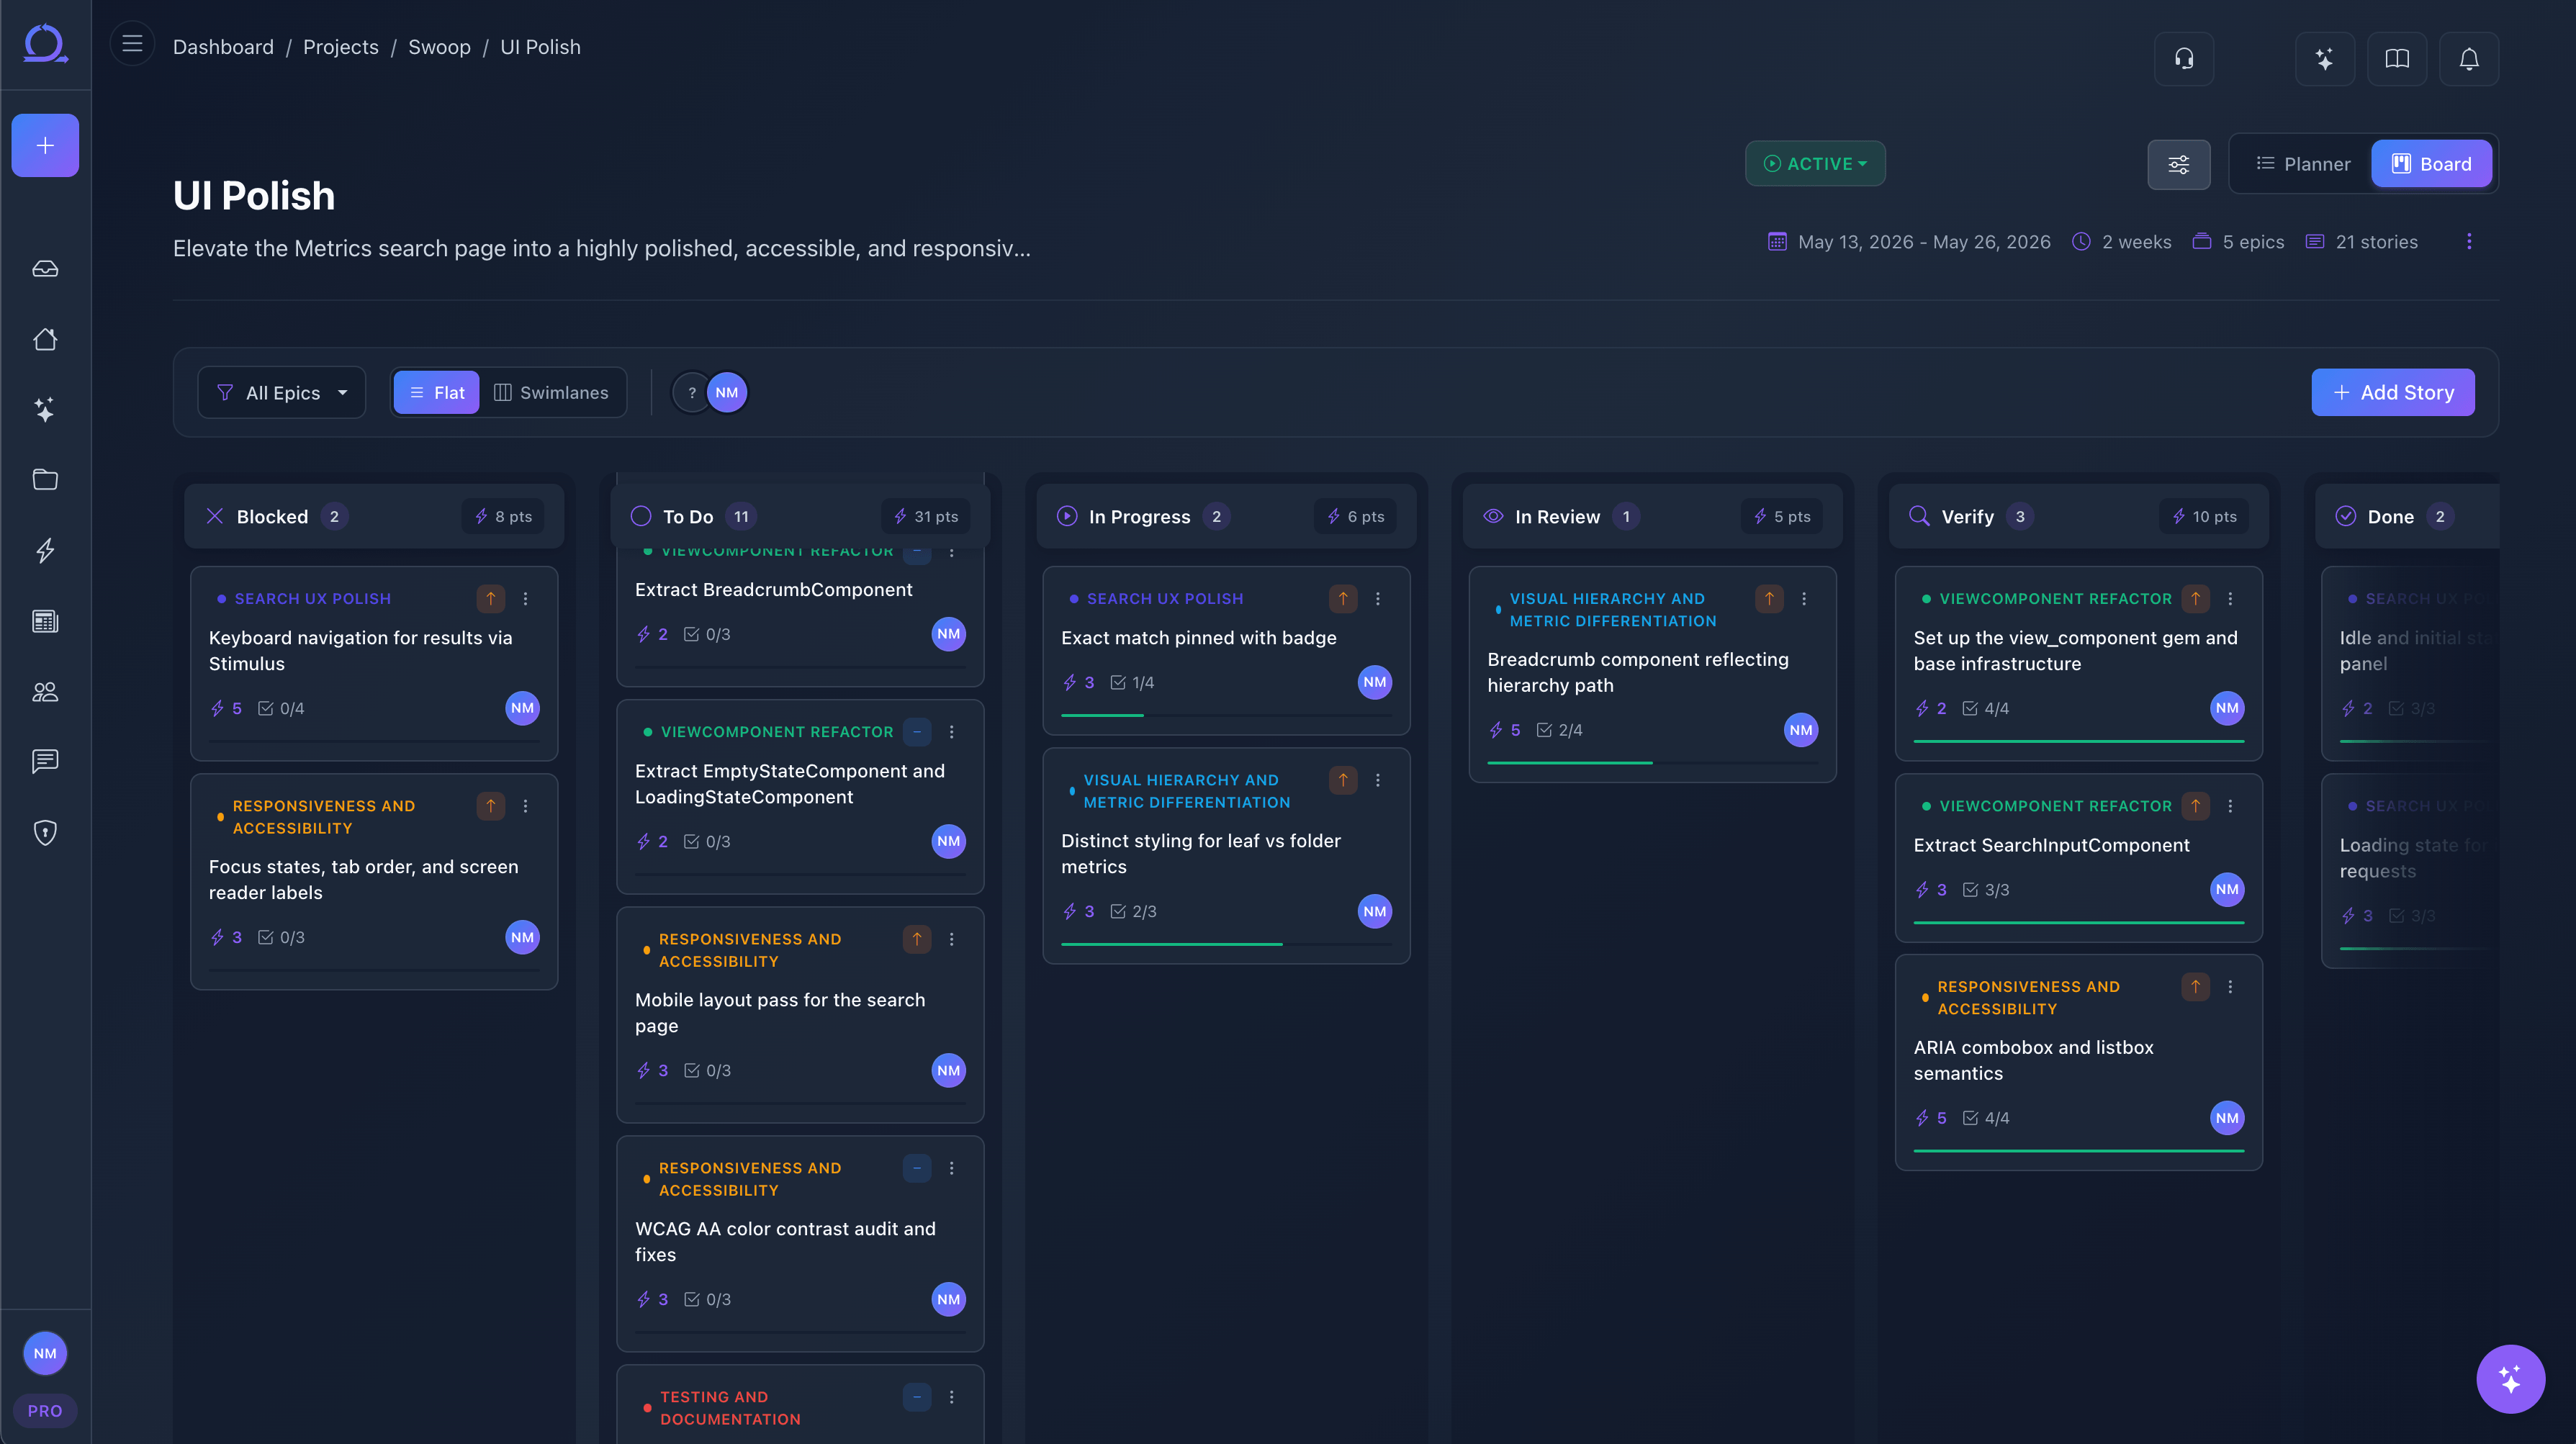Click the 1/4 checklist on Exact match card
The image size is (2576, 1444).
[1132, 682]
